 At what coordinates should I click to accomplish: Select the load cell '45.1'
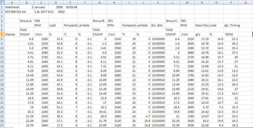point(56,84)
